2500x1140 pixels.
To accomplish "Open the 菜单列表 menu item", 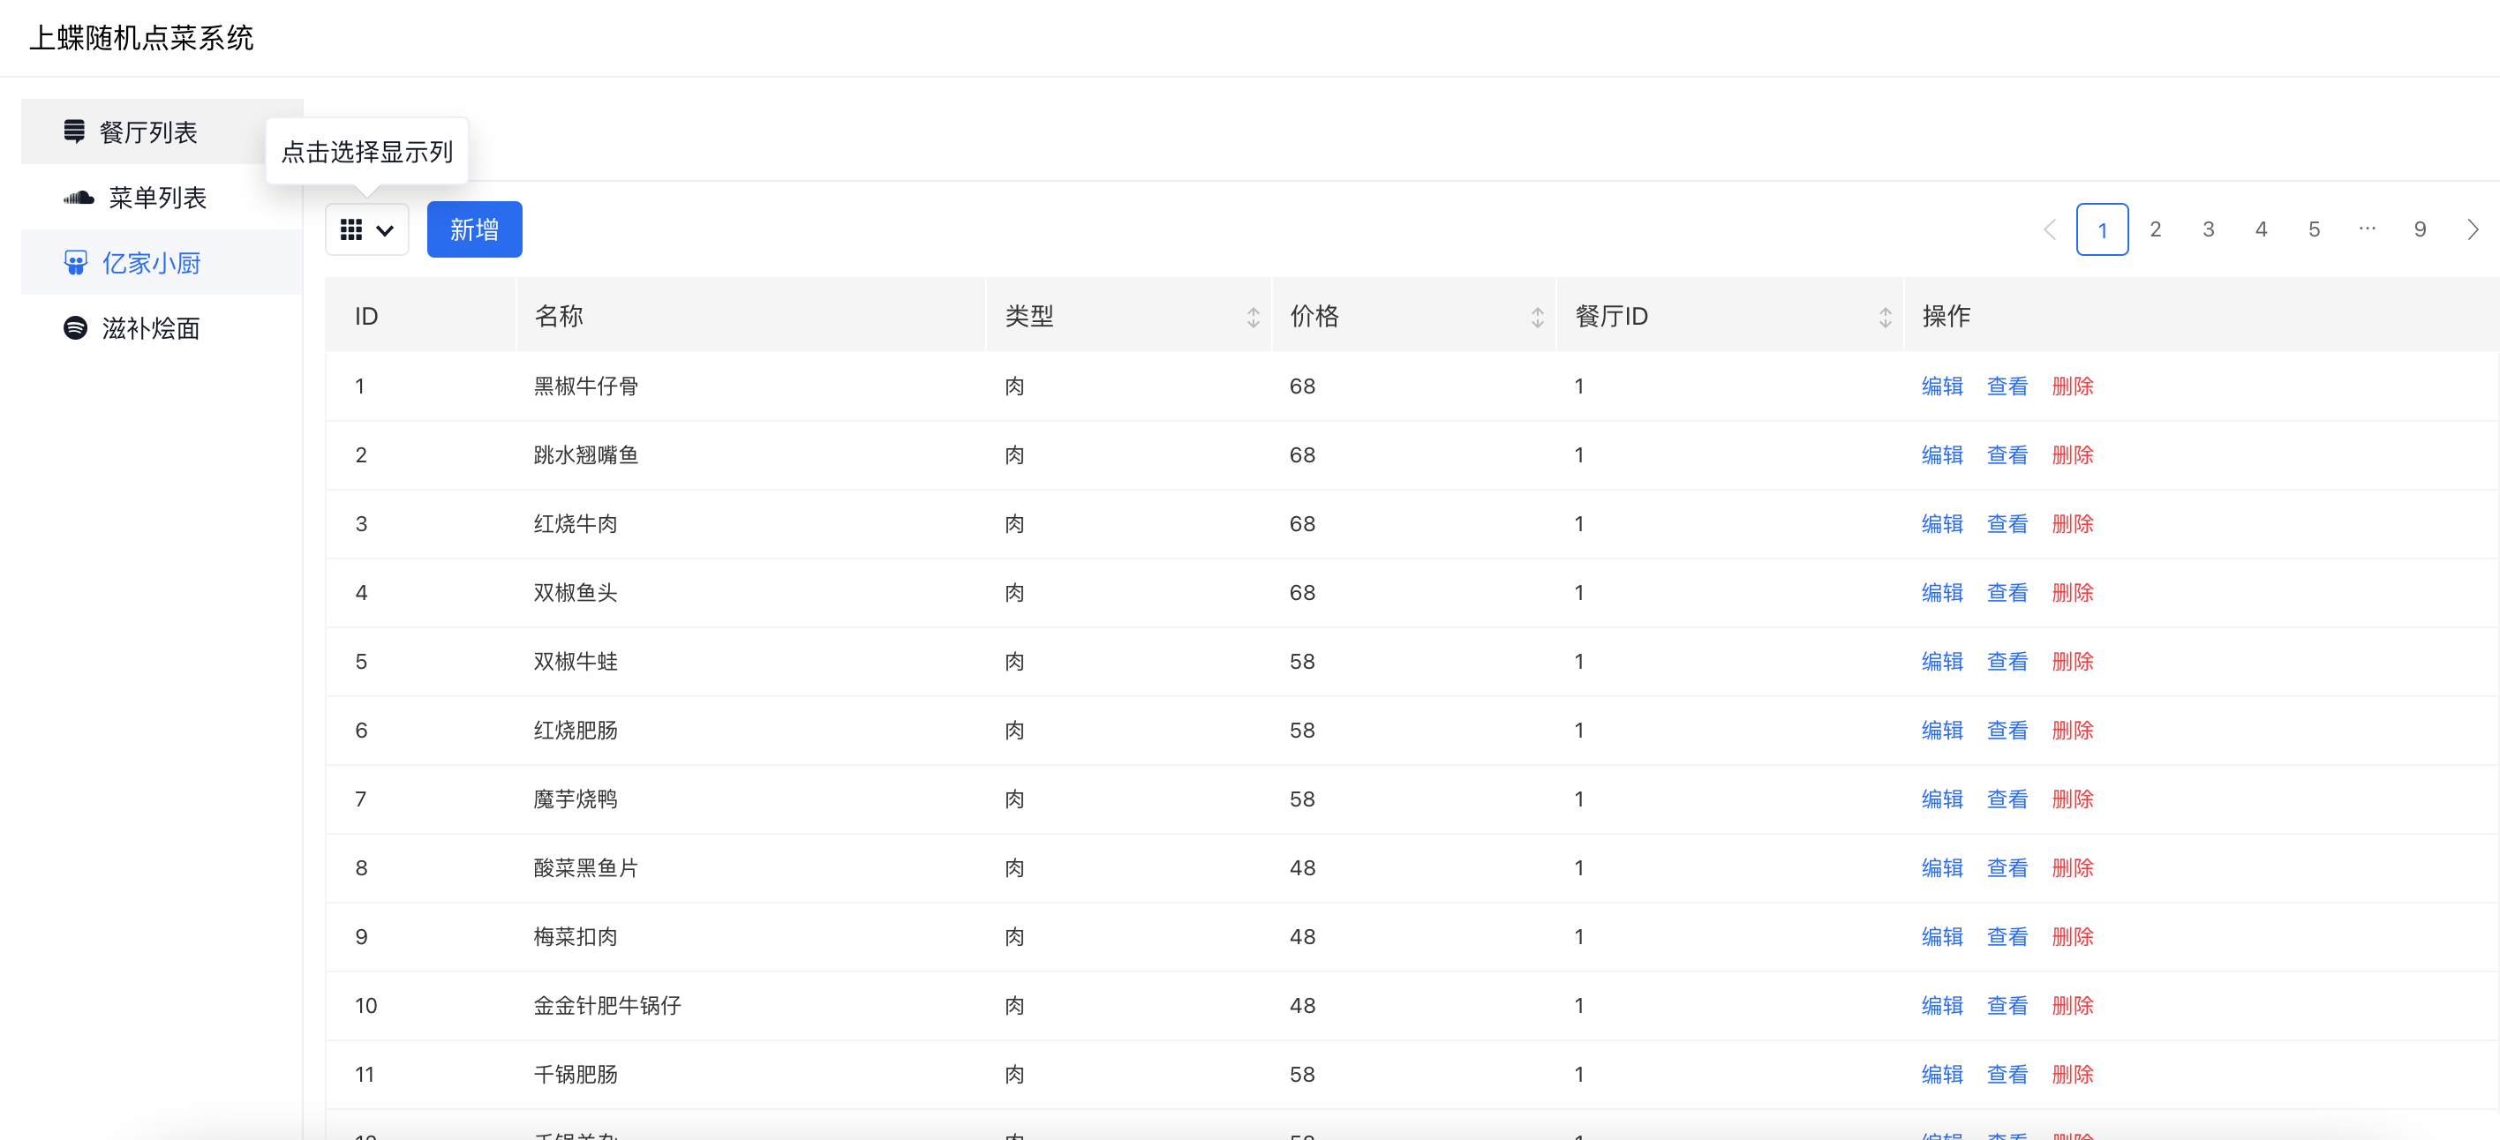I will [157, 198].
